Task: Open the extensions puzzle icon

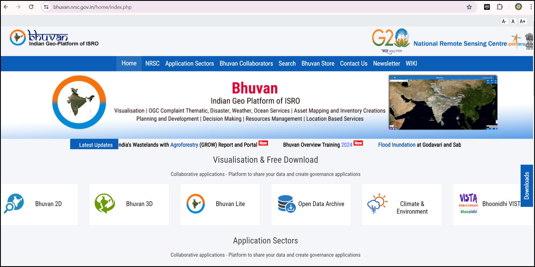Action: click(500, 7)
